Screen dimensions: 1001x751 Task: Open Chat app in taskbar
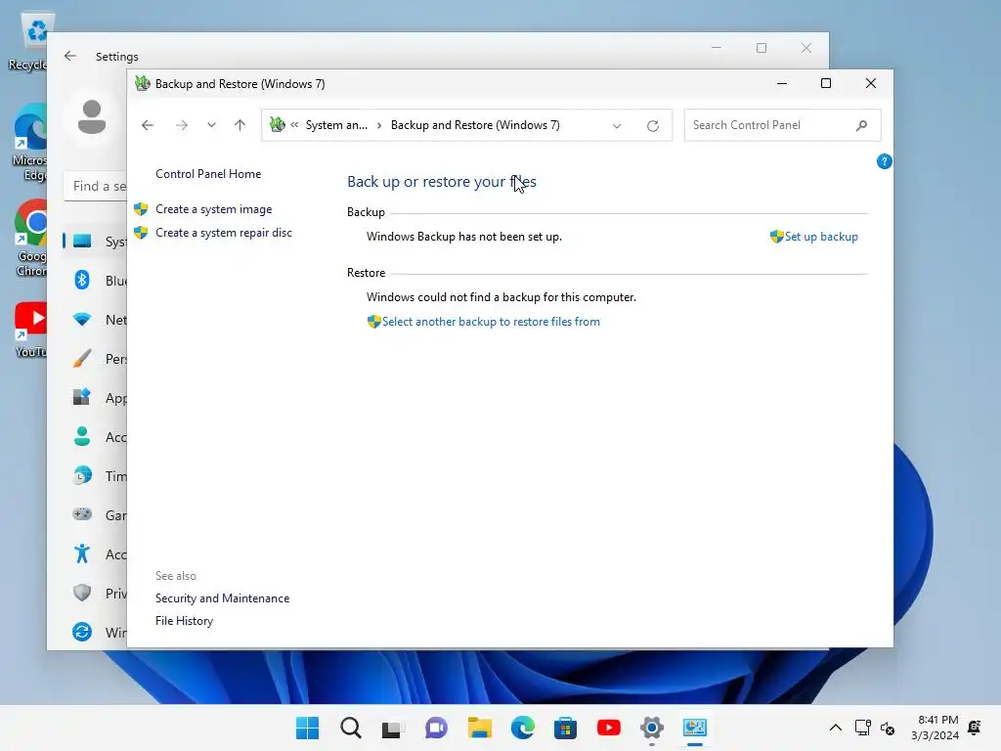point(436,728)
